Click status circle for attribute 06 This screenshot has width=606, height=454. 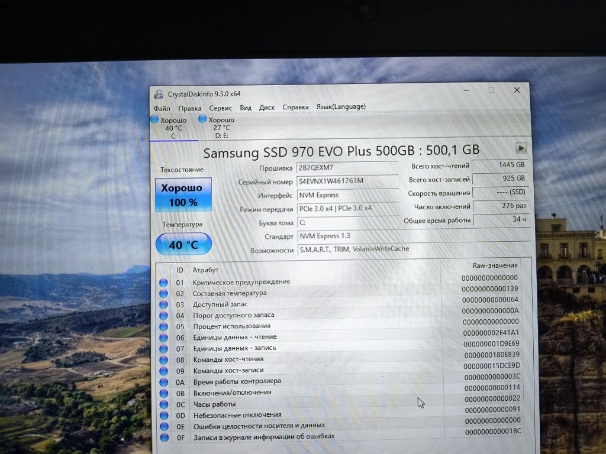[x=163, y=338]
